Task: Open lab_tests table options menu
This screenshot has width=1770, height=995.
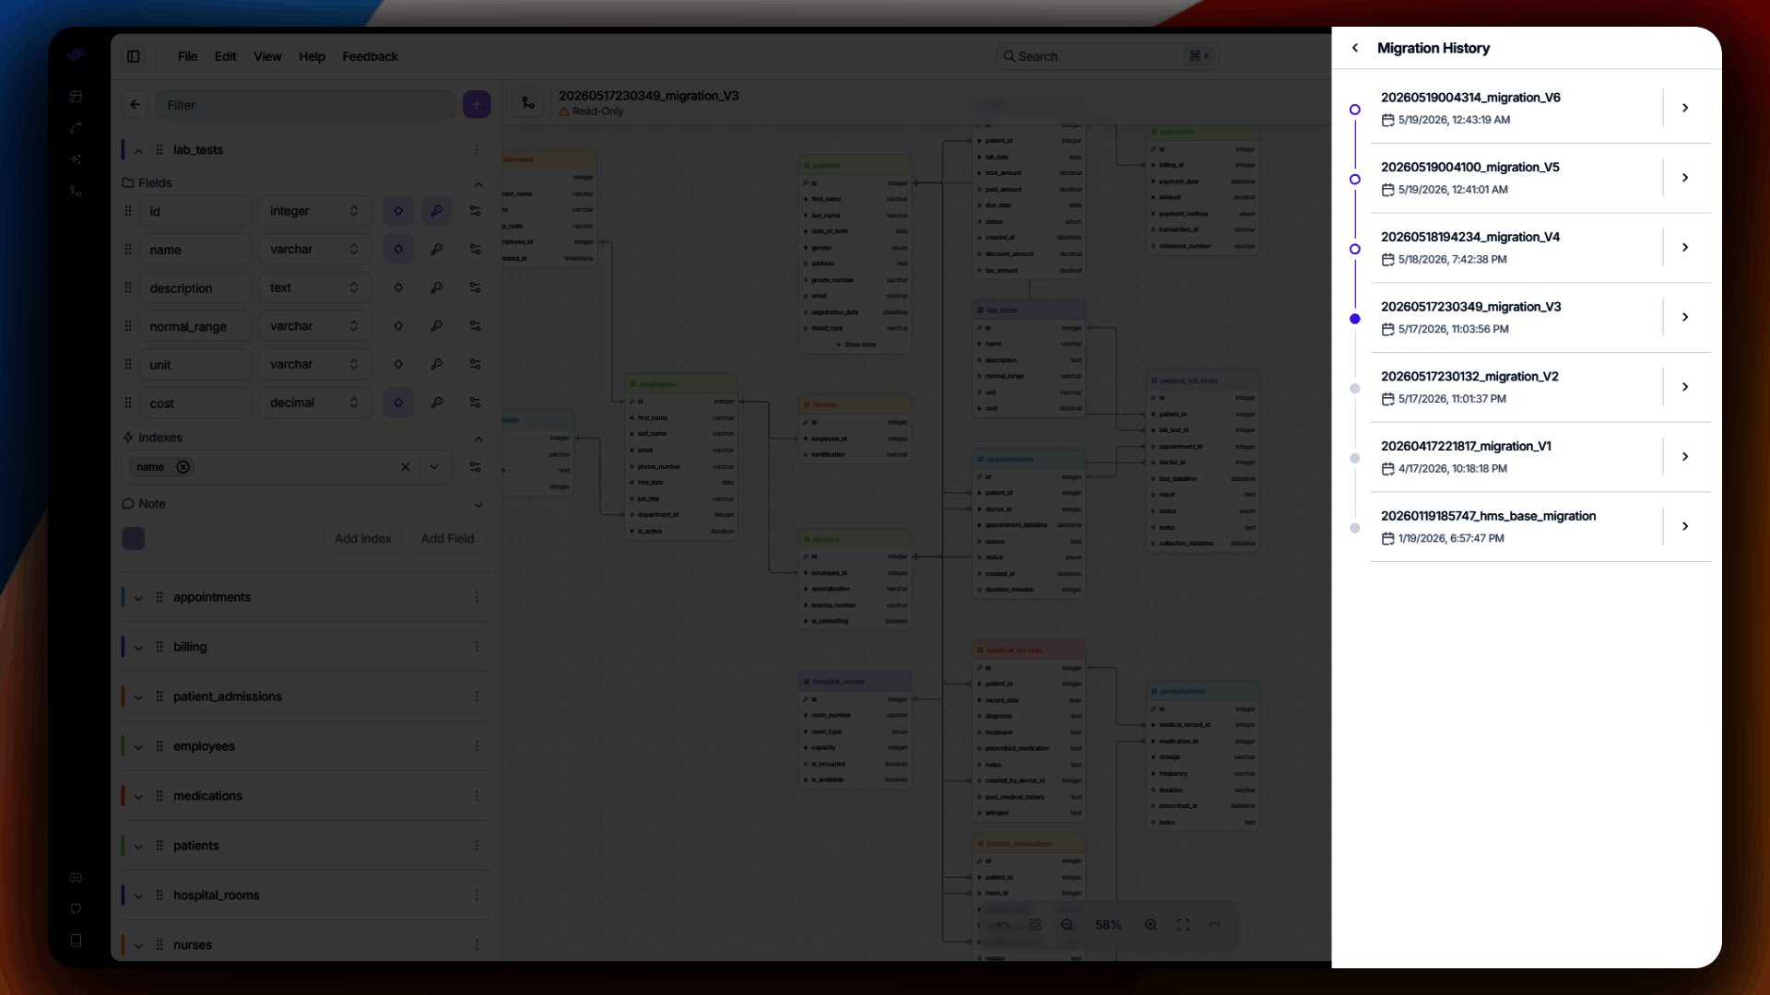Action: (477, 150)
